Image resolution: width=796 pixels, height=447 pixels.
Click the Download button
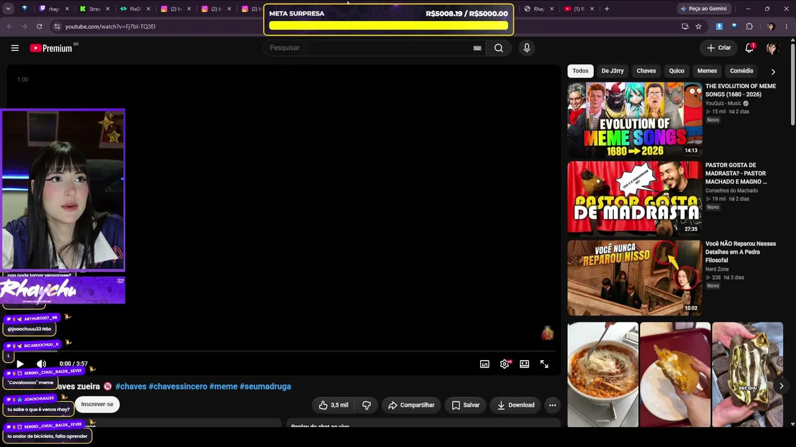pos(516,405)
